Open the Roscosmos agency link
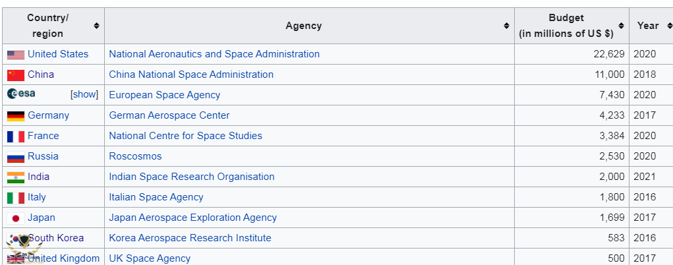 pyautogui.click(x=135, y=156)
